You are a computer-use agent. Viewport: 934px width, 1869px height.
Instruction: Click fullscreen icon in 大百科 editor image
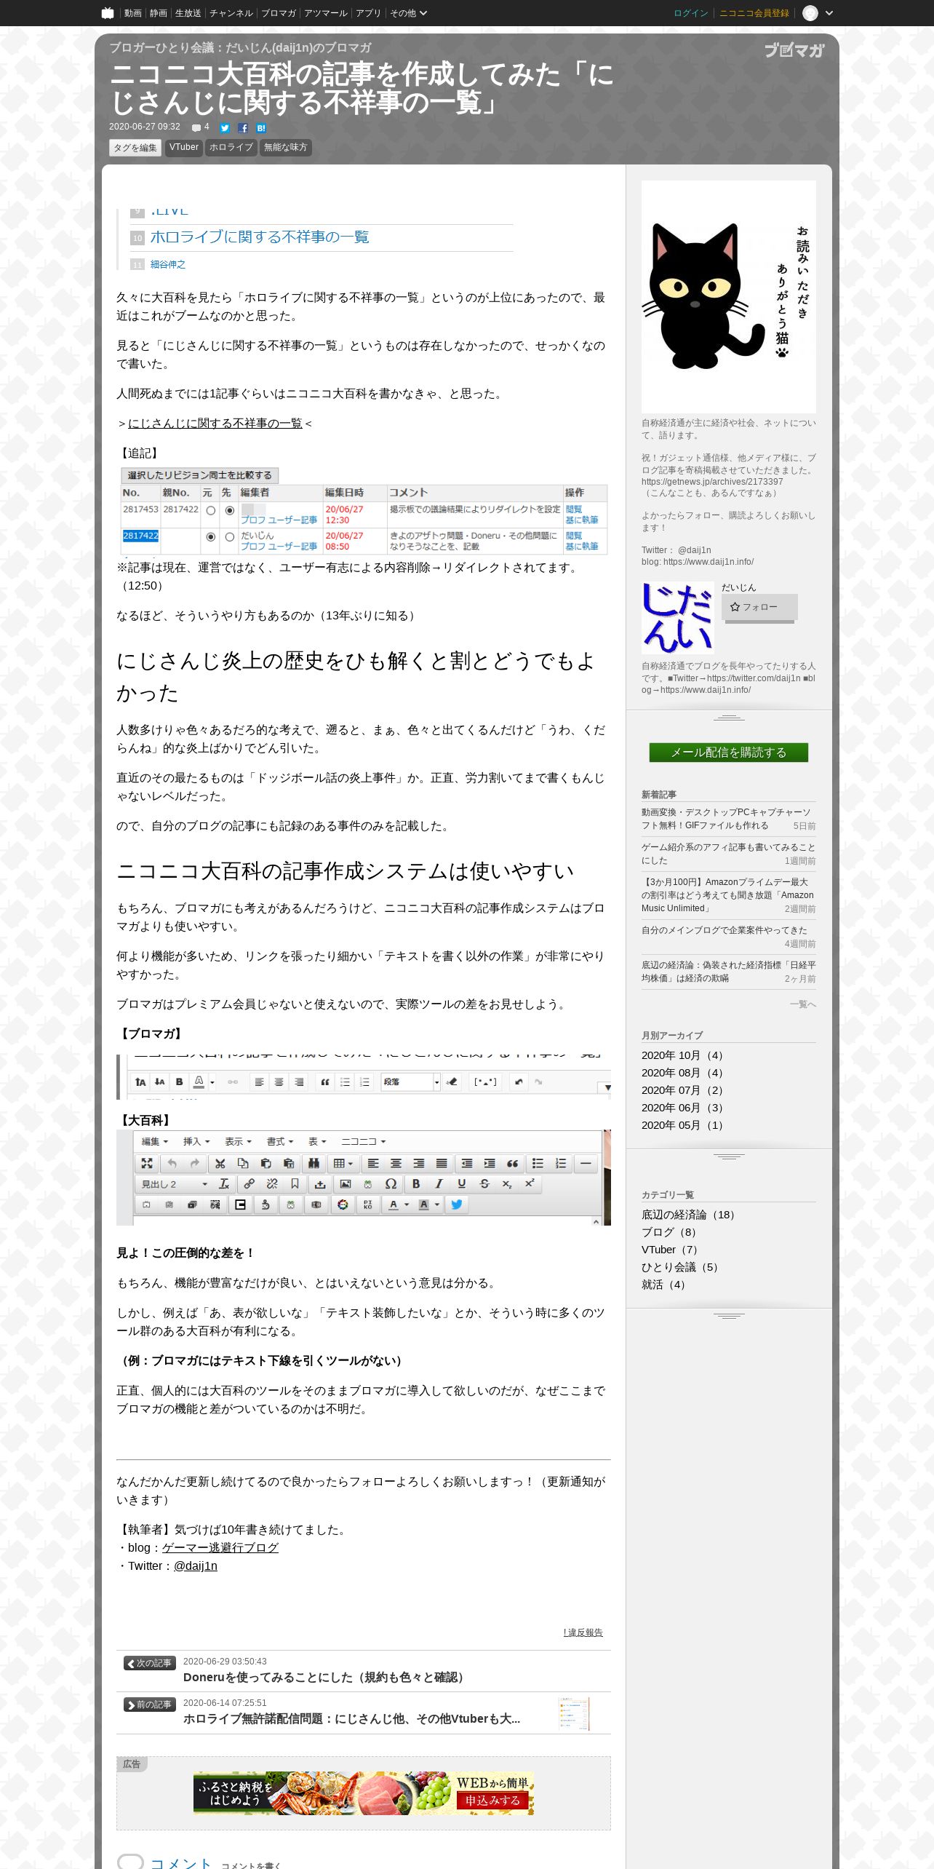(147, 1163)
